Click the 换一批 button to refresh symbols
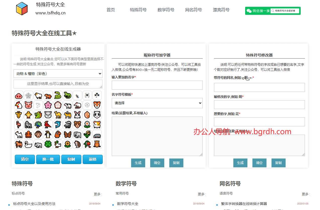The image size is (320, 210). (48, 159)
